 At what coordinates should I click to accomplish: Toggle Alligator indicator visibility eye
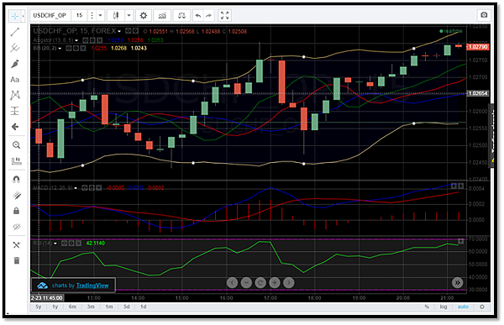click(86, 40)
